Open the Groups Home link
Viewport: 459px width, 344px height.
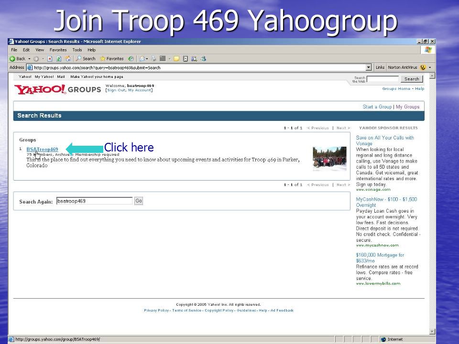point(396,89)
